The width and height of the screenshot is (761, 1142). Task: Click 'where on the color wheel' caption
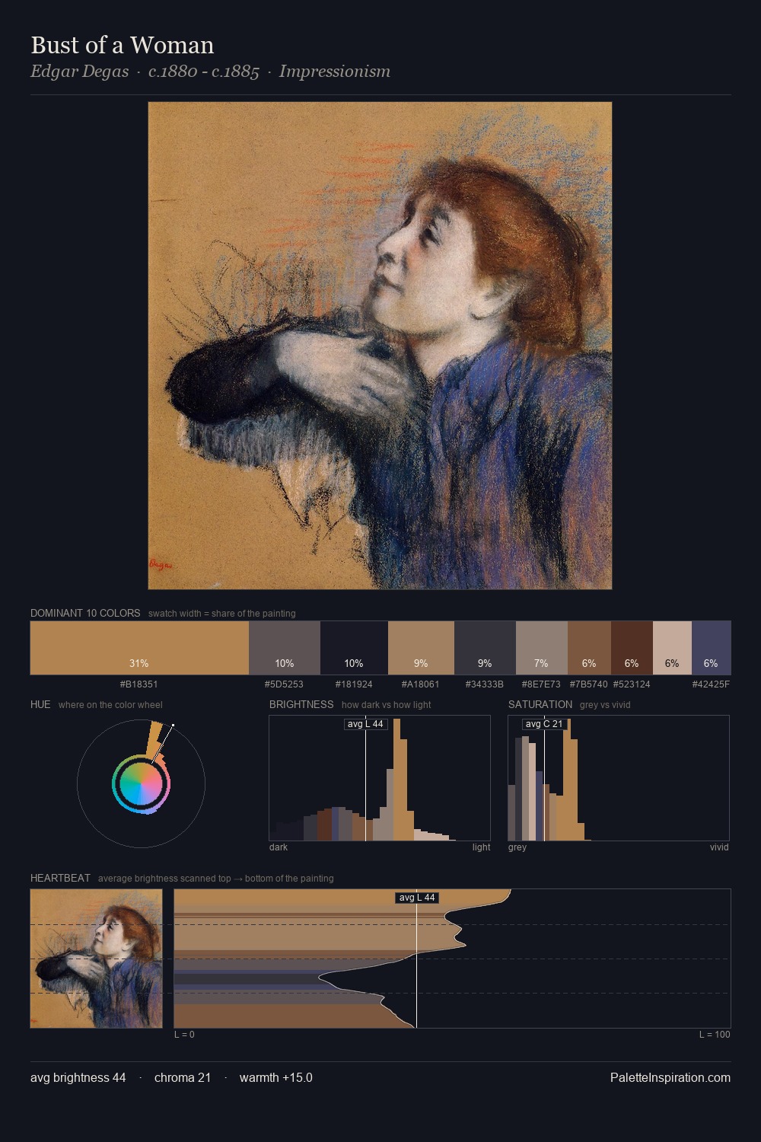click(110, 705)
